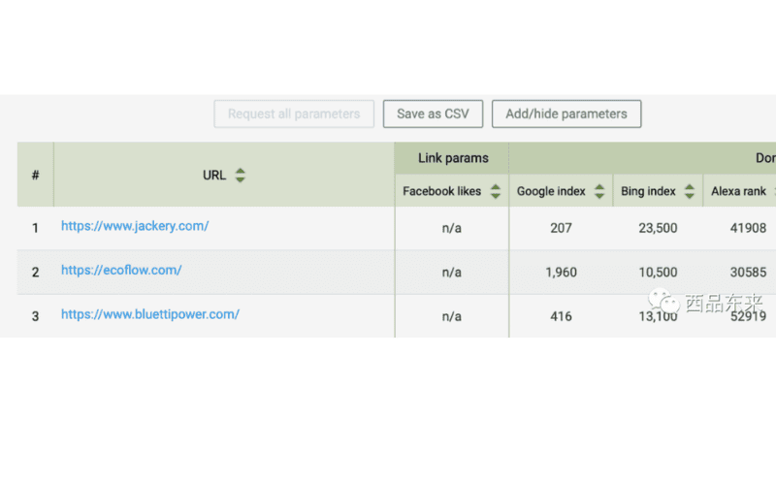Click the Facebook likes header label

click(442, 191)
